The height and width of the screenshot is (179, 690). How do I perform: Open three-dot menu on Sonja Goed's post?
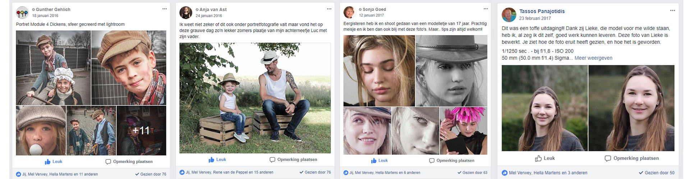point(486,9)
